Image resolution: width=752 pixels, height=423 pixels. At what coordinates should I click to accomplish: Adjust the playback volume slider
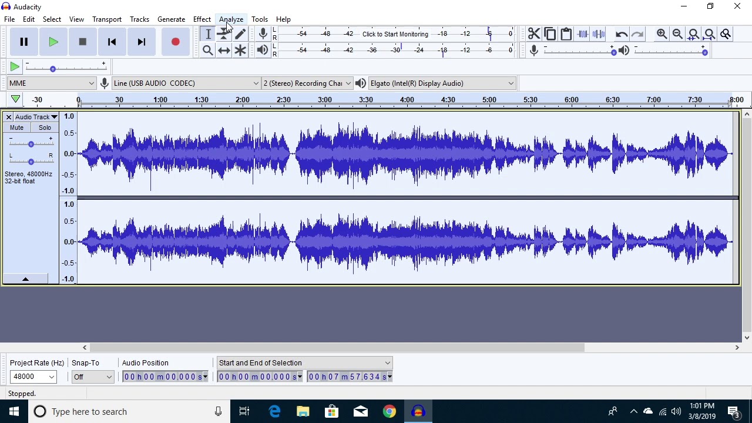coord(670,51)
